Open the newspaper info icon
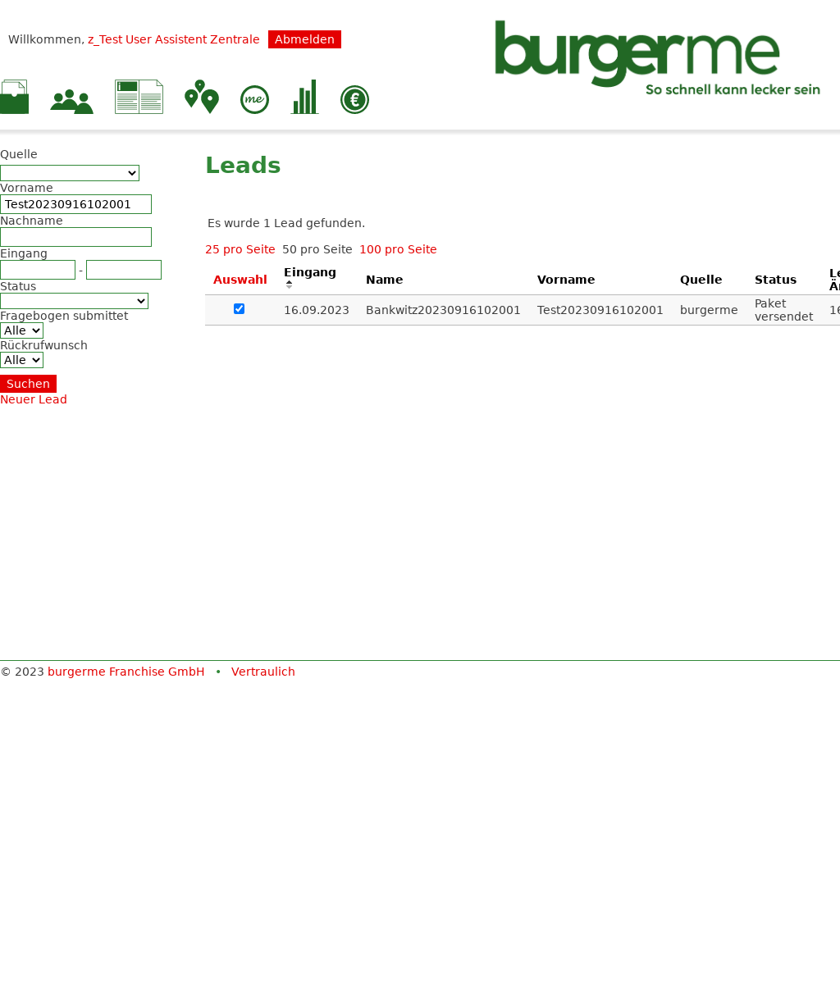Image resolution: width=840 pixels, height=984 pixels. [x=139, y=98]
